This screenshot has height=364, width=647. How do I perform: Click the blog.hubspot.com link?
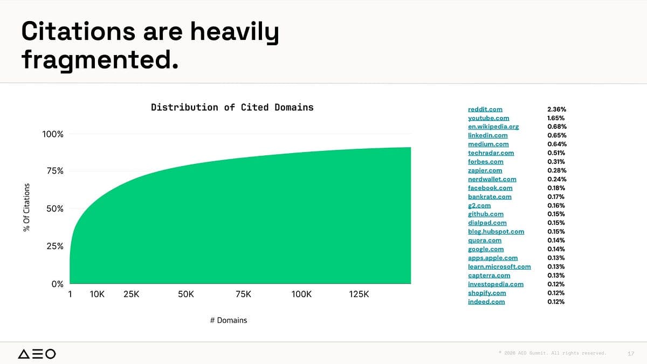[495, 231]
